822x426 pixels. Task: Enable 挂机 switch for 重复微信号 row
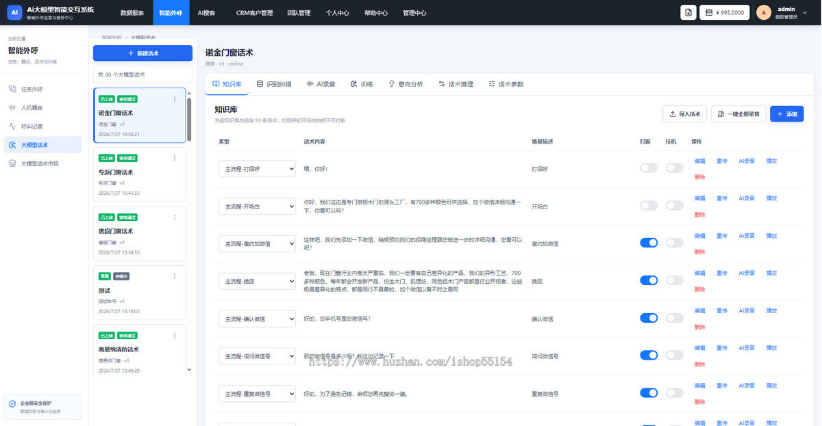[674, 392]
